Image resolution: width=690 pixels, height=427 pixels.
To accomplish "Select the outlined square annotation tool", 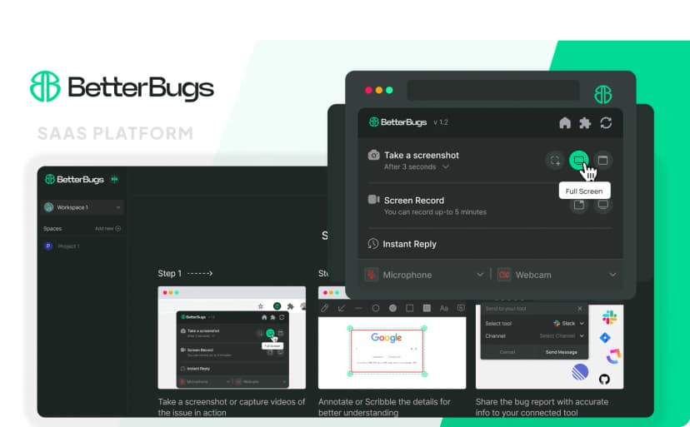I will [410, 308].
